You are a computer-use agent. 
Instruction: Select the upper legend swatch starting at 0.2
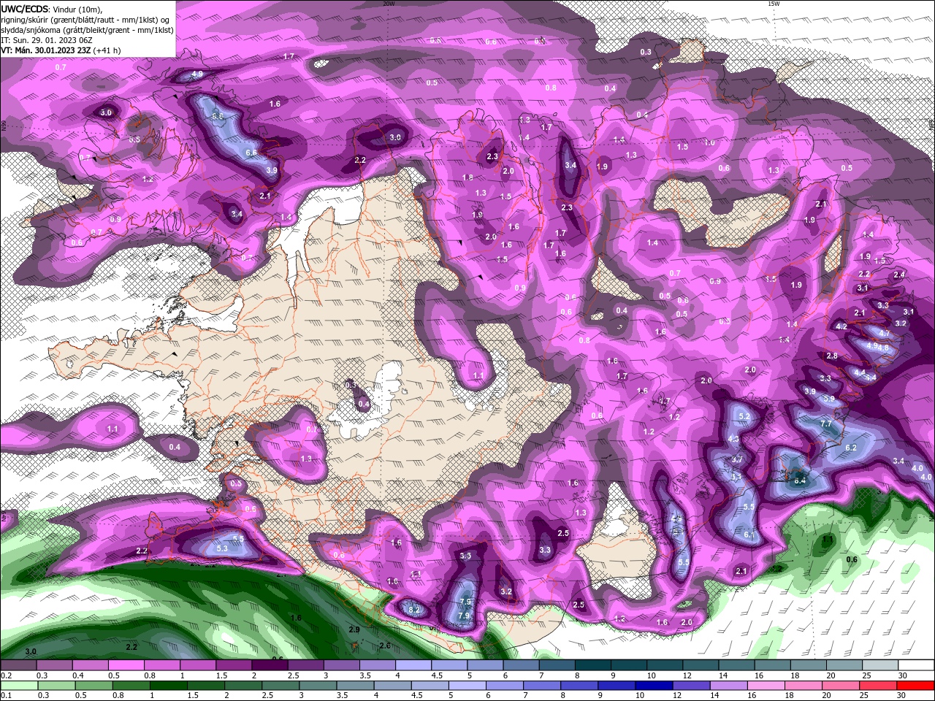coord(18,665)
